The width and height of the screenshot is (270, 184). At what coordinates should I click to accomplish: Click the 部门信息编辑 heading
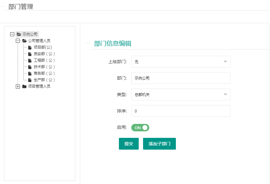pyautogui.click(x=113, y=43)
